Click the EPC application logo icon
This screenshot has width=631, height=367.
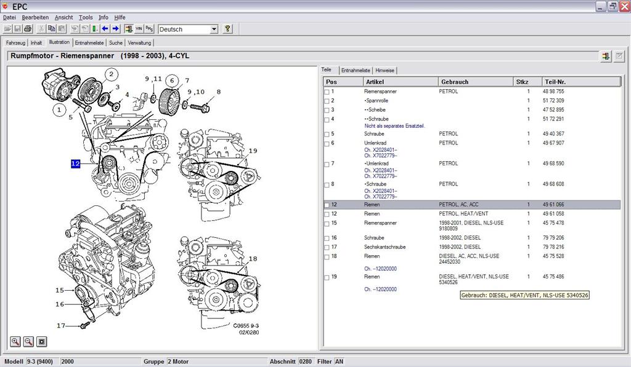click(x=5, y=6)
